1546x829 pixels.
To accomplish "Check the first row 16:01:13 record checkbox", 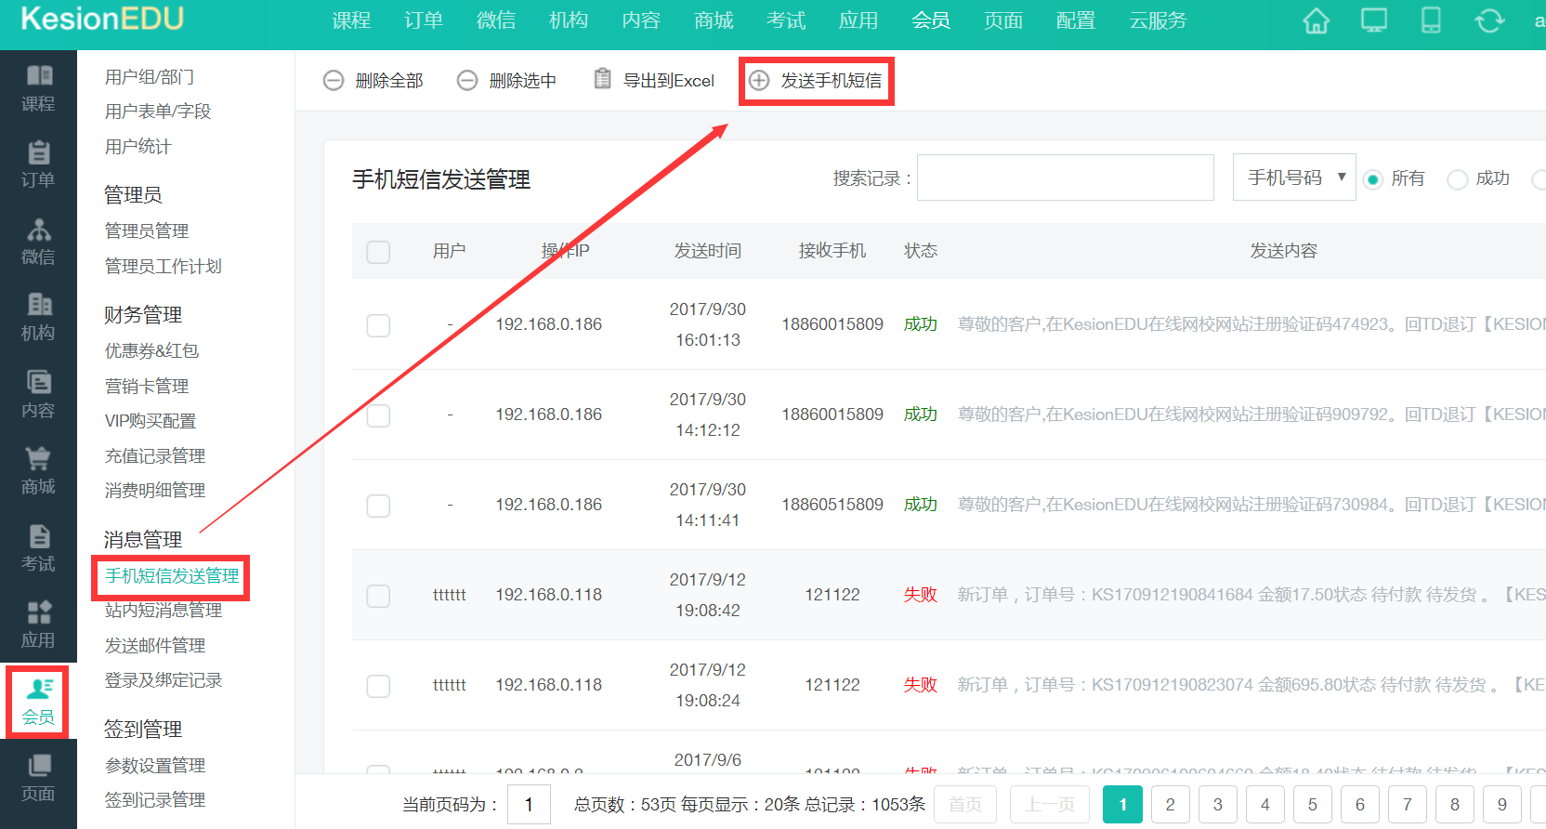I will pos(378,325).
